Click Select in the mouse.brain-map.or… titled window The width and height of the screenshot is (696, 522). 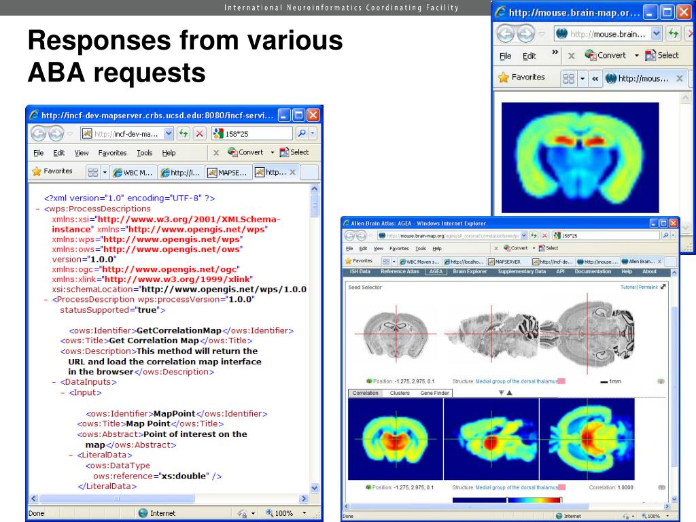coord(662,55)
